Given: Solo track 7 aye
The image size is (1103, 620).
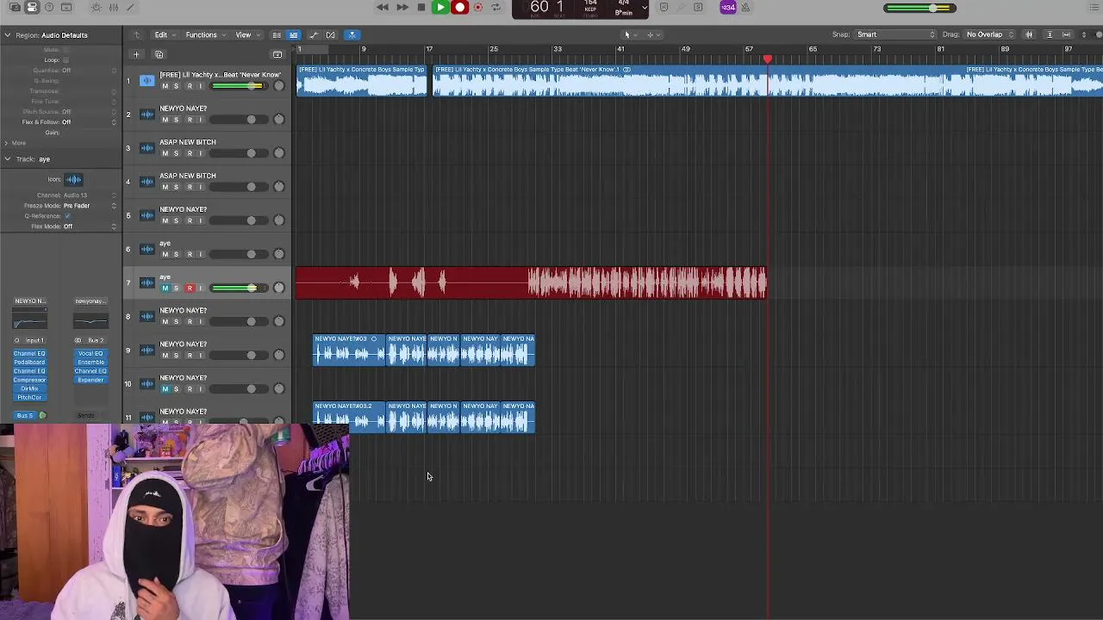Looking at the screenshot, I should (177, 288).
